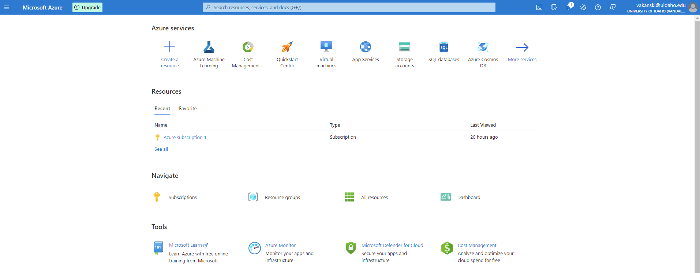Viewport: 700px width, 273px height.
Task: Click the Dashboard chart icon
Action: (x=446, y=197)
